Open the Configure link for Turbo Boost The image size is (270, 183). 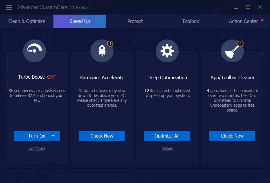tap(37, 148)
